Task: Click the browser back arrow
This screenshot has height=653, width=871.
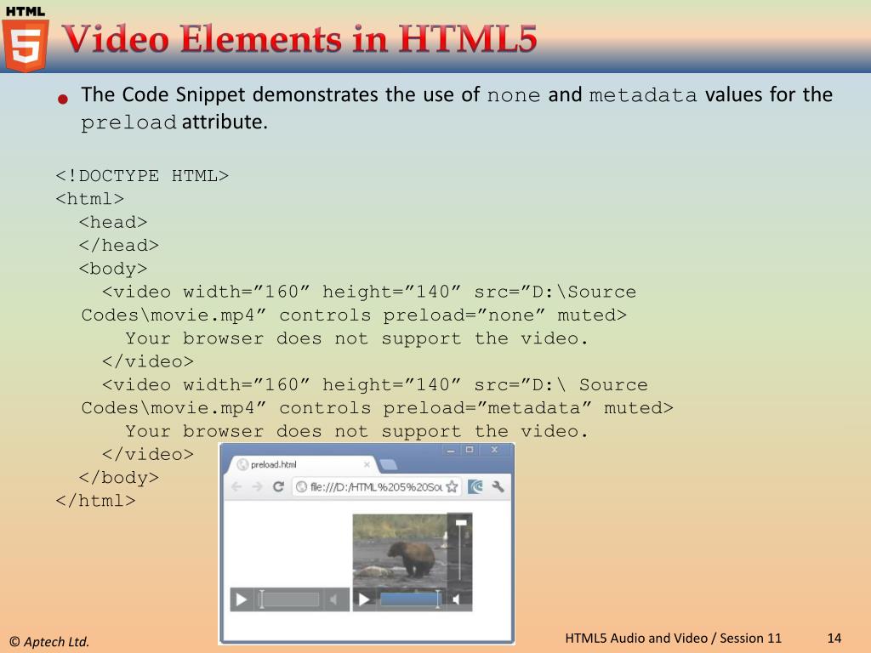Action: pyautogui.click(x=236, y=487)
